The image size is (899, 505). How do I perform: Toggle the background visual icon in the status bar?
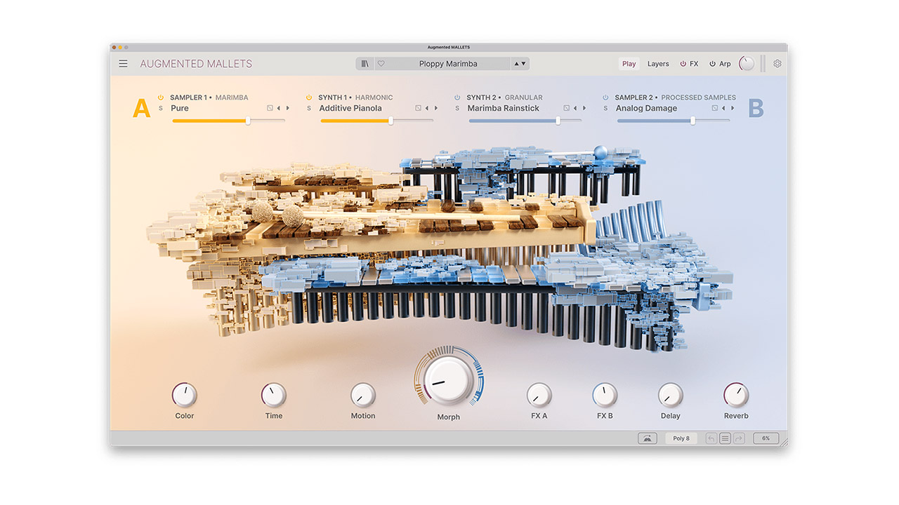pyautogui.click(x=648, y=438)
